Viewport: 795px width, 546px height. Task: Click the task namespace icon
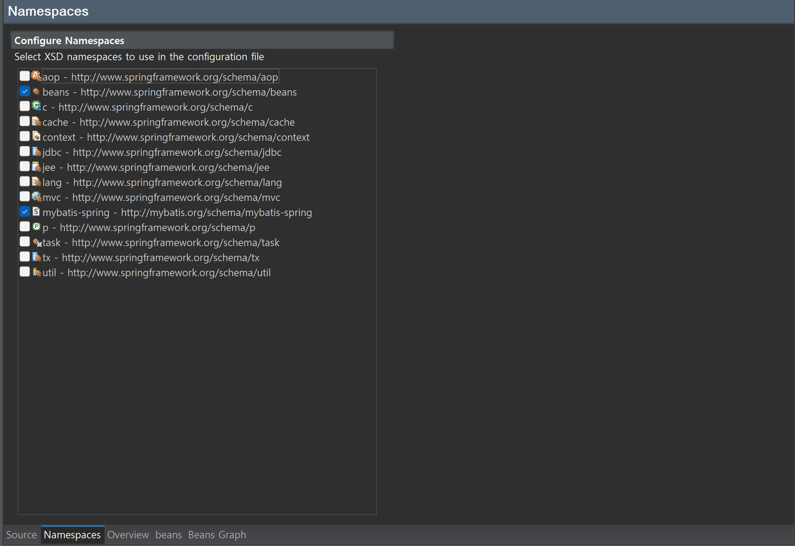click(37, 242)
